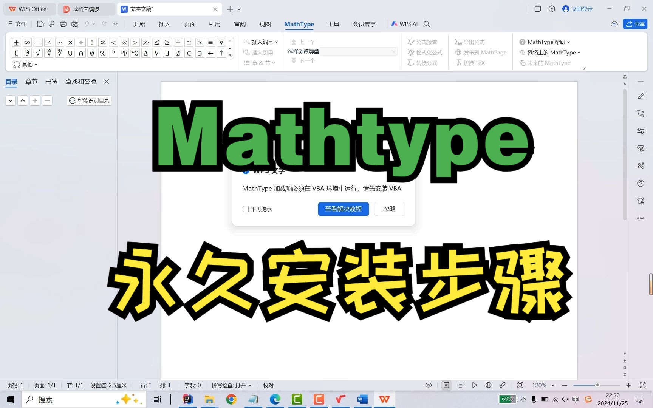Open the pen tool in right sidebar

pyautogui.click(x=641, y=96)
